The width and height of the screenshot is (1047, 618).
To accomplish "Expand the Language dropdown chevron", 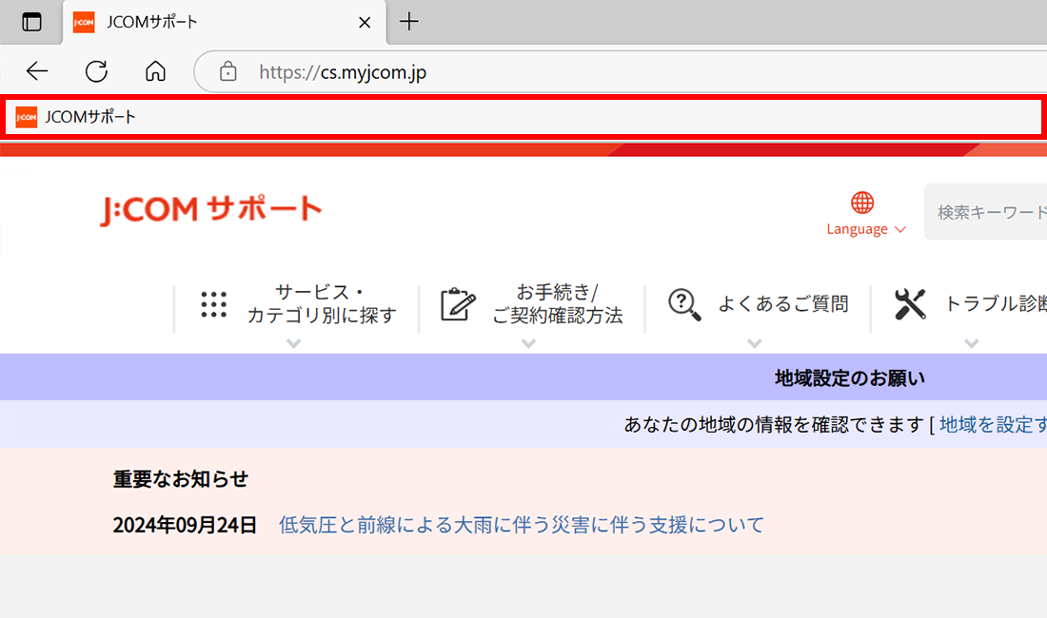I will 900,229.
